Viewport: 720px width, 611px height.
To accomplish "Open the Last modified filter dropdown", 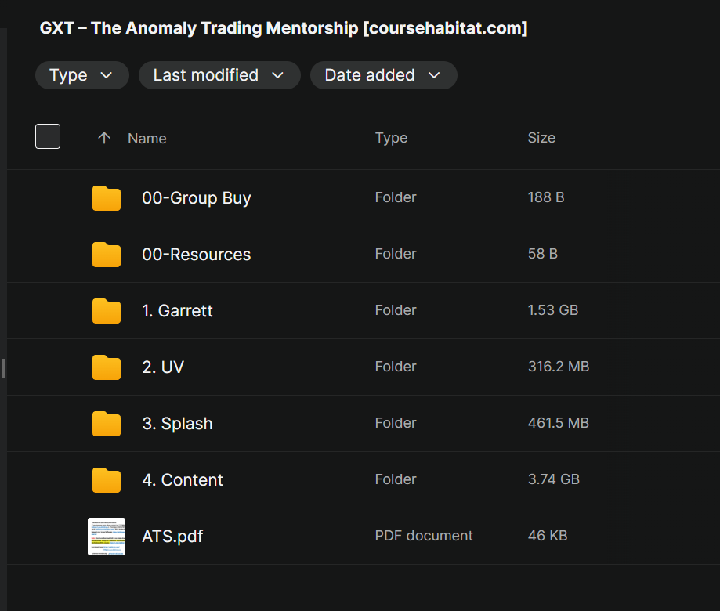I will [x=219, y=75].
